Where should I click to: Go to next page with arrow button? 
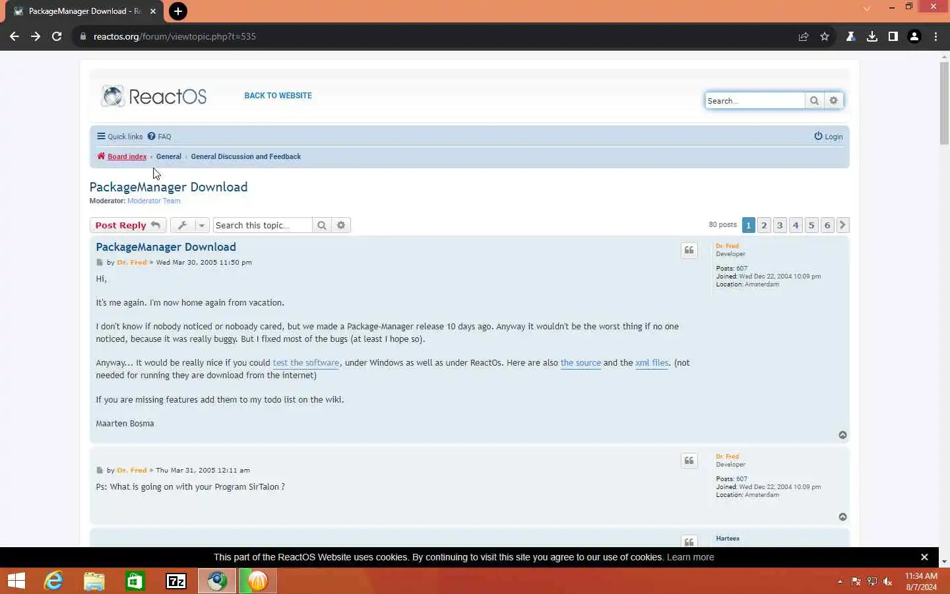[842, 225]
